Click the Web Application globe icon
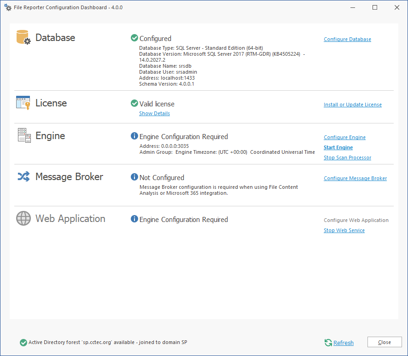 tap(23, 218)
